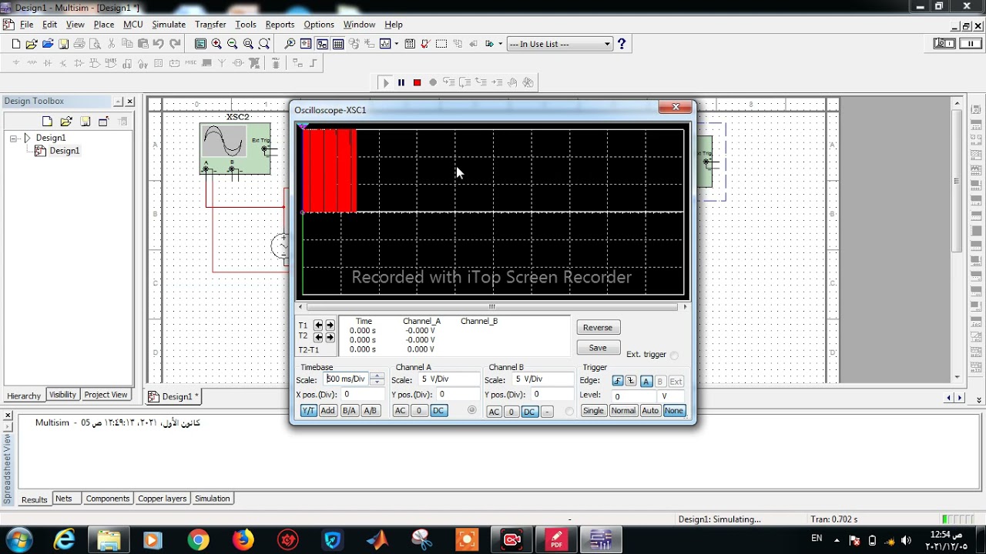
Task: Select the falling edge trigger icon
Action: (x=631, y=381)
